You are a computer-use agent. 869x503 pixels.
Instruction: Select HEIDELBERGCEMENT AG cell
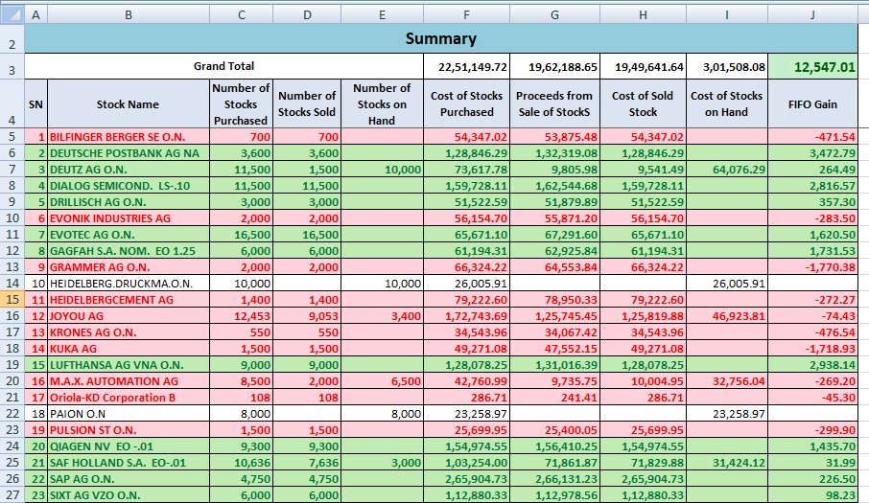click(x=128, y=299)
